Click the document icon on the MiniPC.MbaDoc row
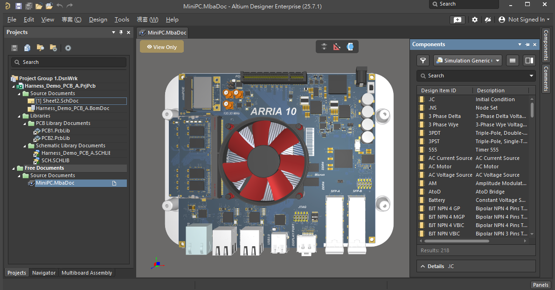The image size is (555, 290). coord(114,183)
